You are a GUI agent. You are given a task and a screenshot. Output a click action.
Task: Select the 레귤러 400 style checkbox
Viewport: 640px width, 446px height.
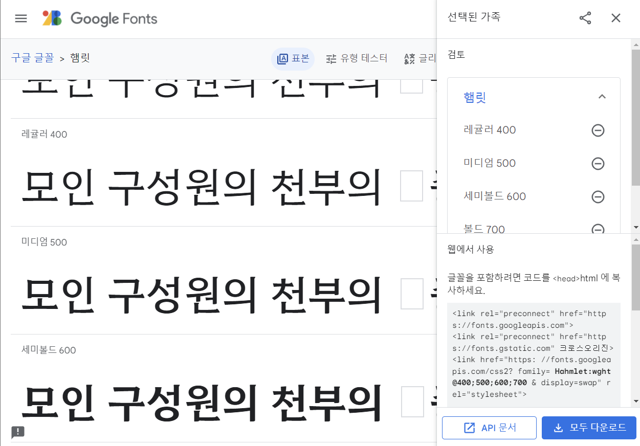[411, 186]
